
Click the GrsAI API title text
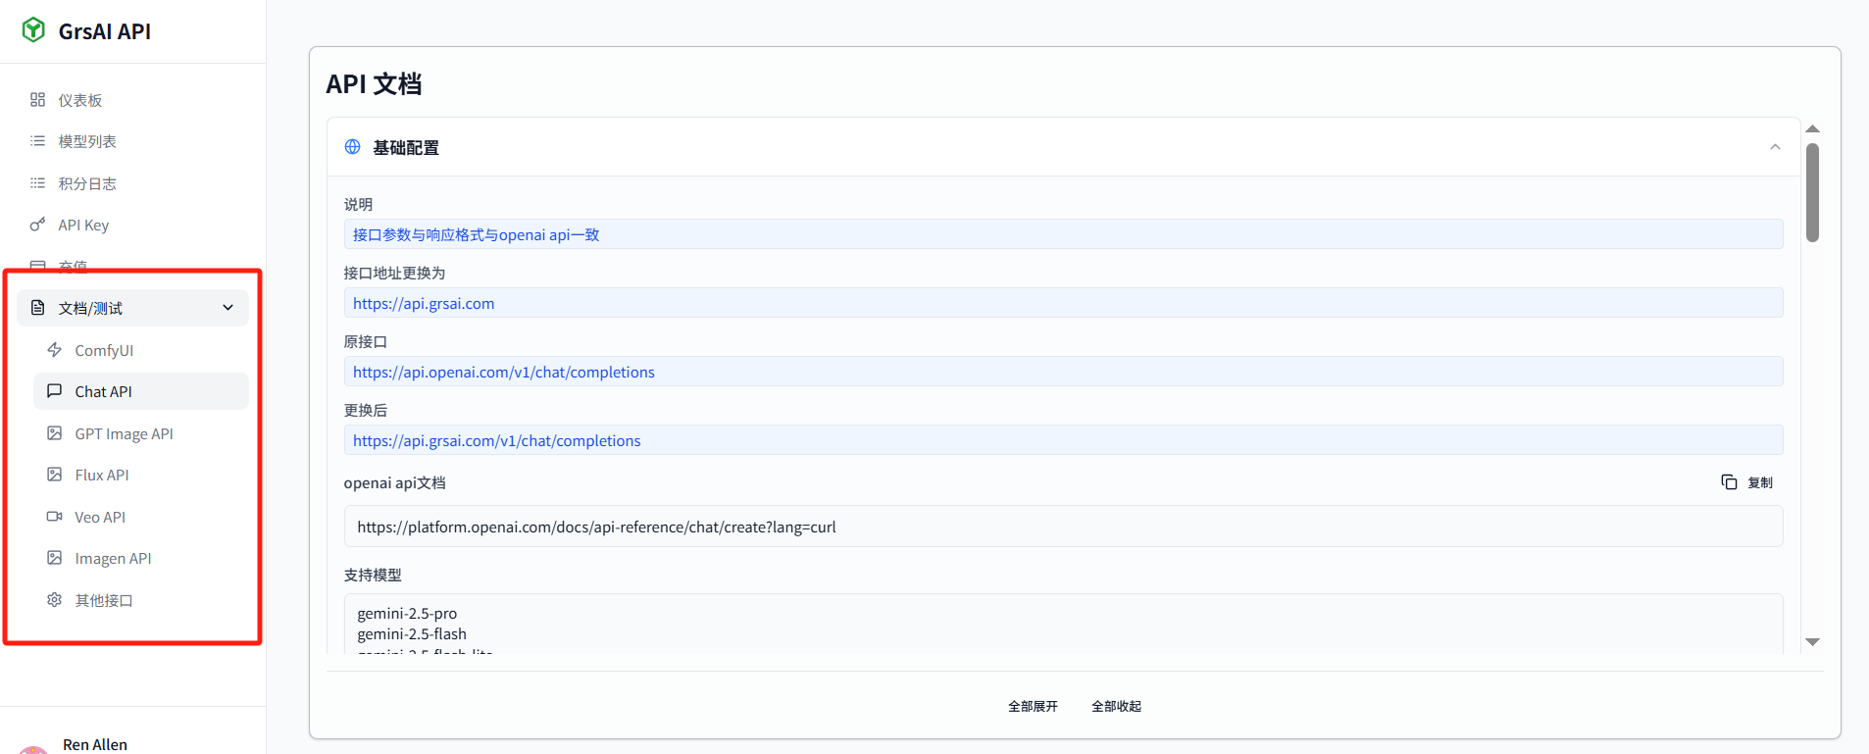point(105,31)
